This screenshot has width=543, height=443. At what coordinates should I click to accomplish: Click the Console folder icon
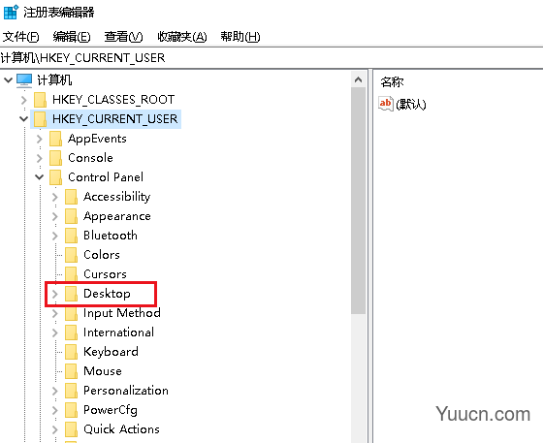[x=56, y=158]
